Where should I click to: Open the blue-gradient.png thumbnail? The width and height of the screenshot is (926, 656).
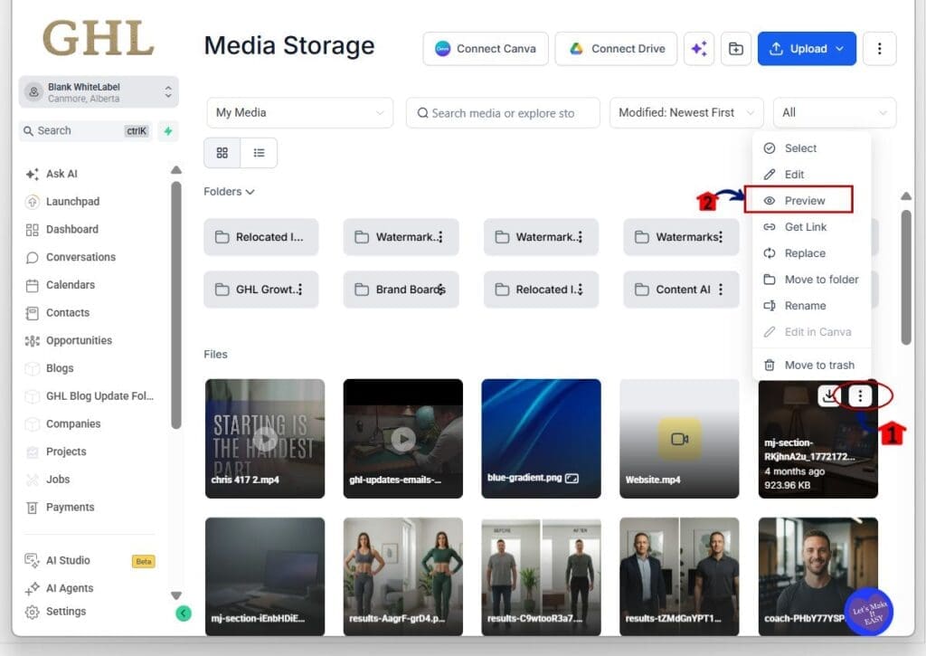541,439
